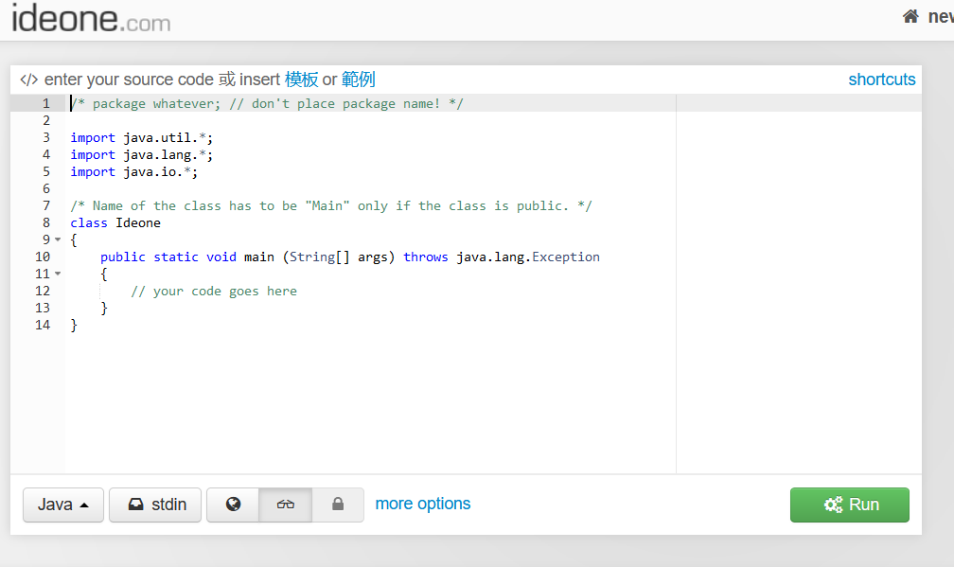Click the more options link
Image resolution: width=954 pixels, height=567 pixels.
point(423,504)
